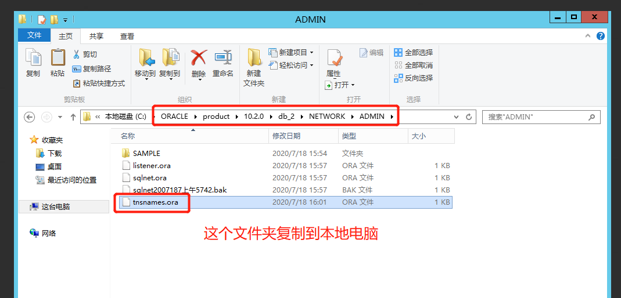Click the Up one level arrow

[73, 117]
